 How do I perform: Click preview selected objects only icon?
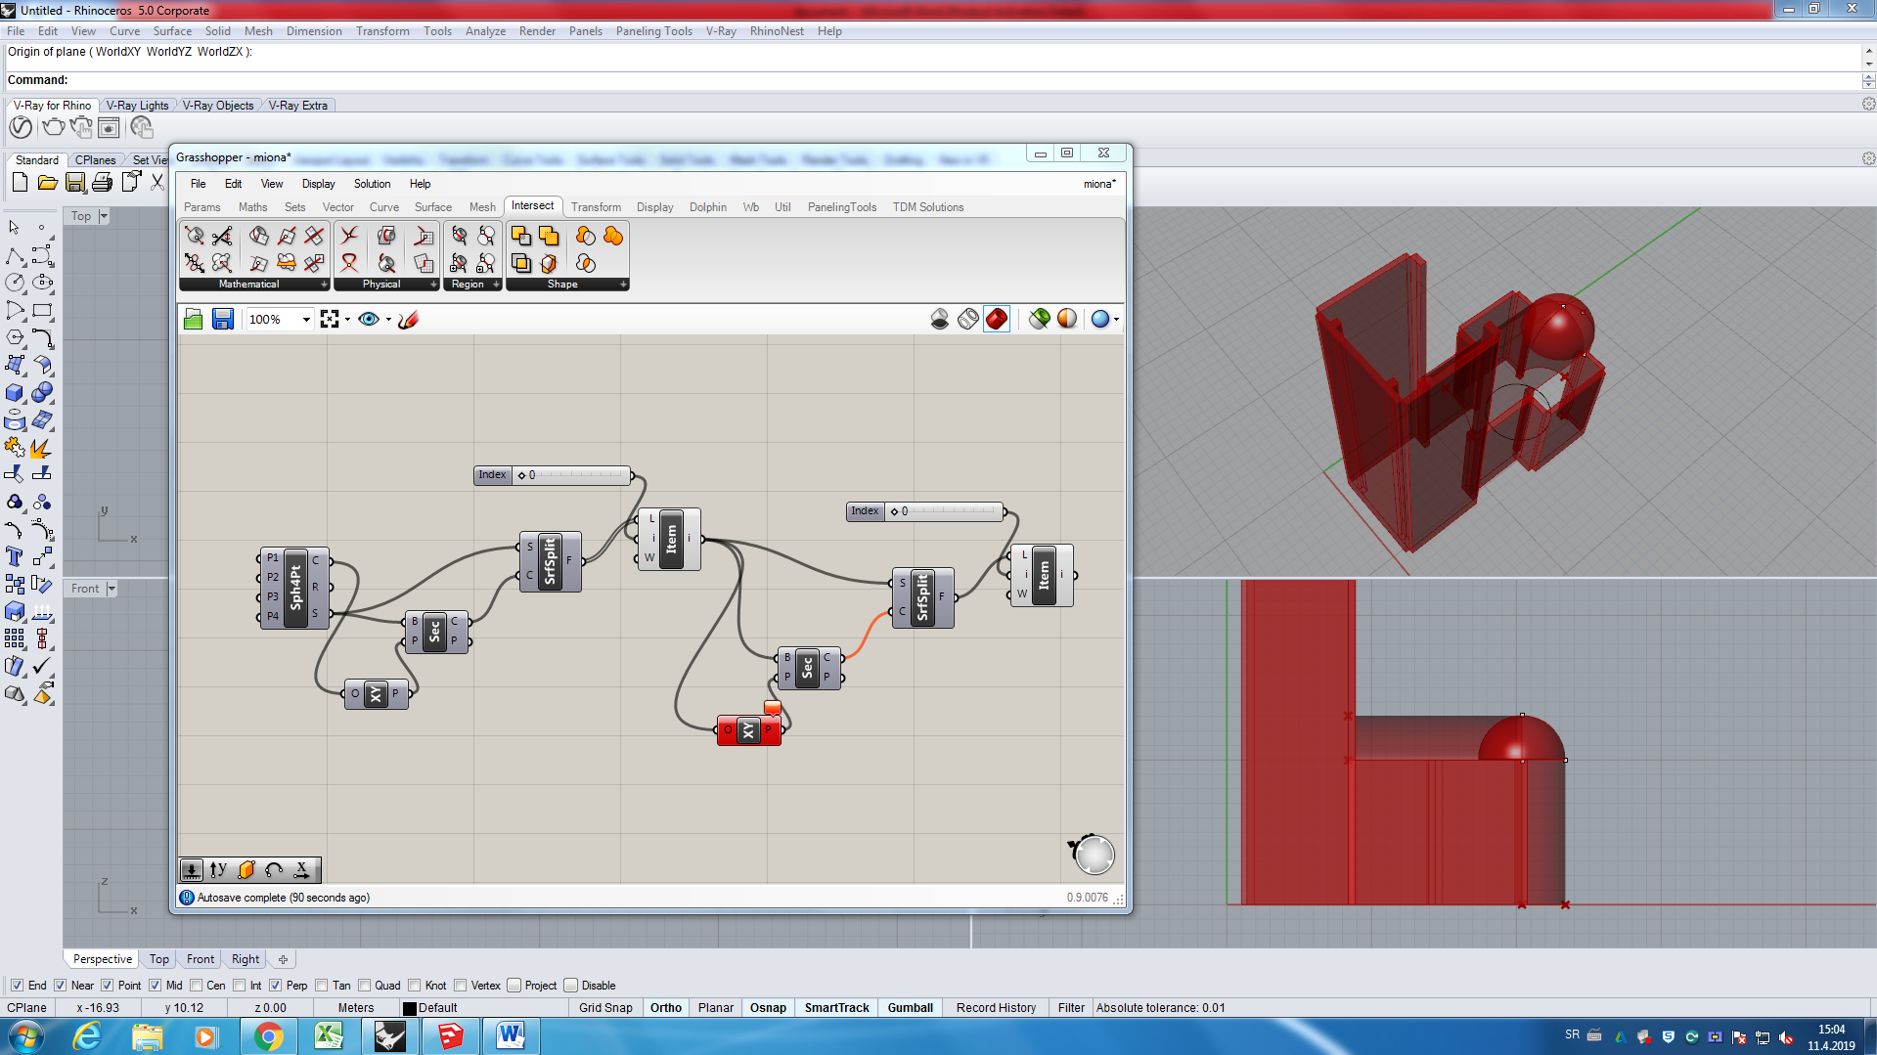[1040, 319]
